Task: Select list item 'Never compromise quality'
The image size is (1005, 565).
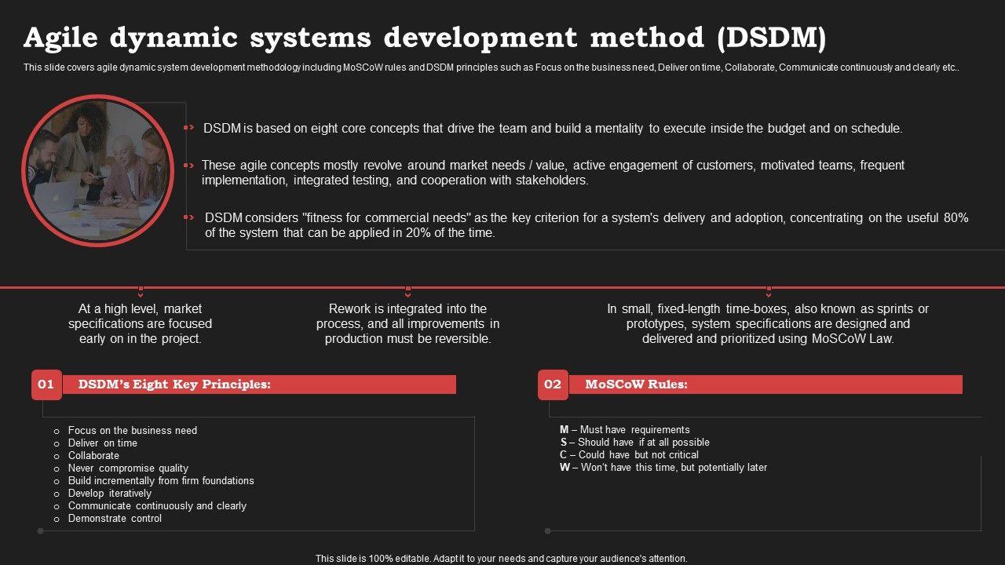Action: (128, 468)
